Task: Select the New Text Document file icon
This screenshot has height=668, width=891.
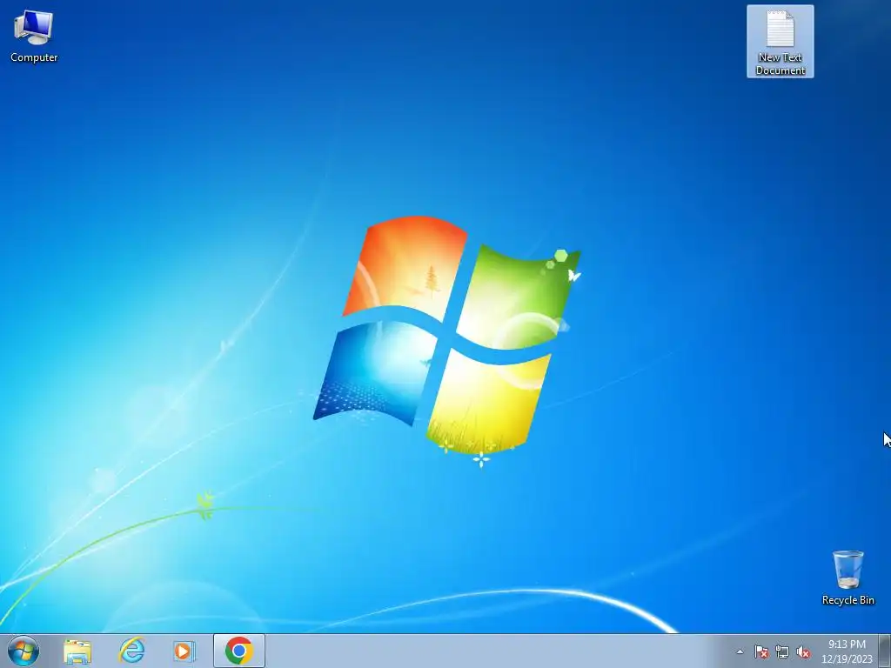Action: pos(780,42)
